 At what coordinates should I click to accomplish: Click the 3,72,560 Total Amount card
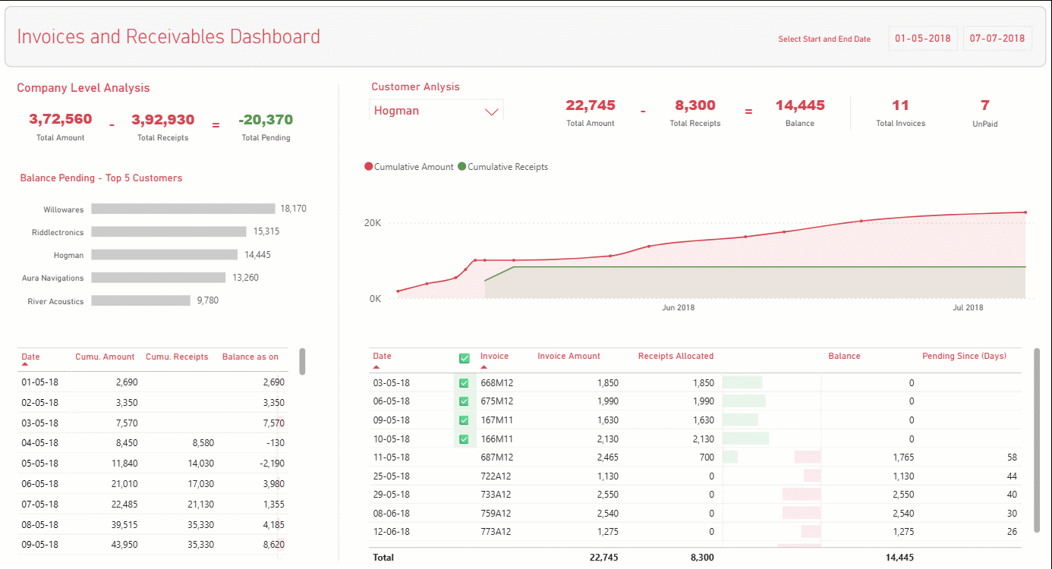(61, 119)
